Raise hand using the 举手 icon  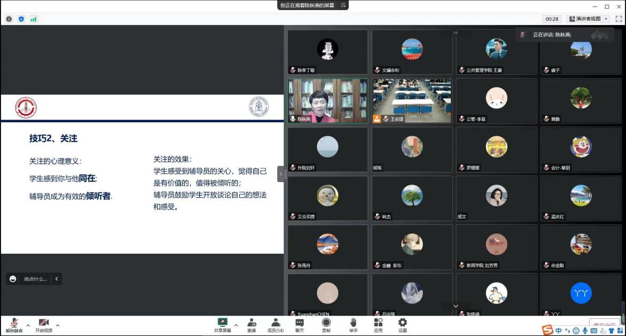click(x=353, y=323)
